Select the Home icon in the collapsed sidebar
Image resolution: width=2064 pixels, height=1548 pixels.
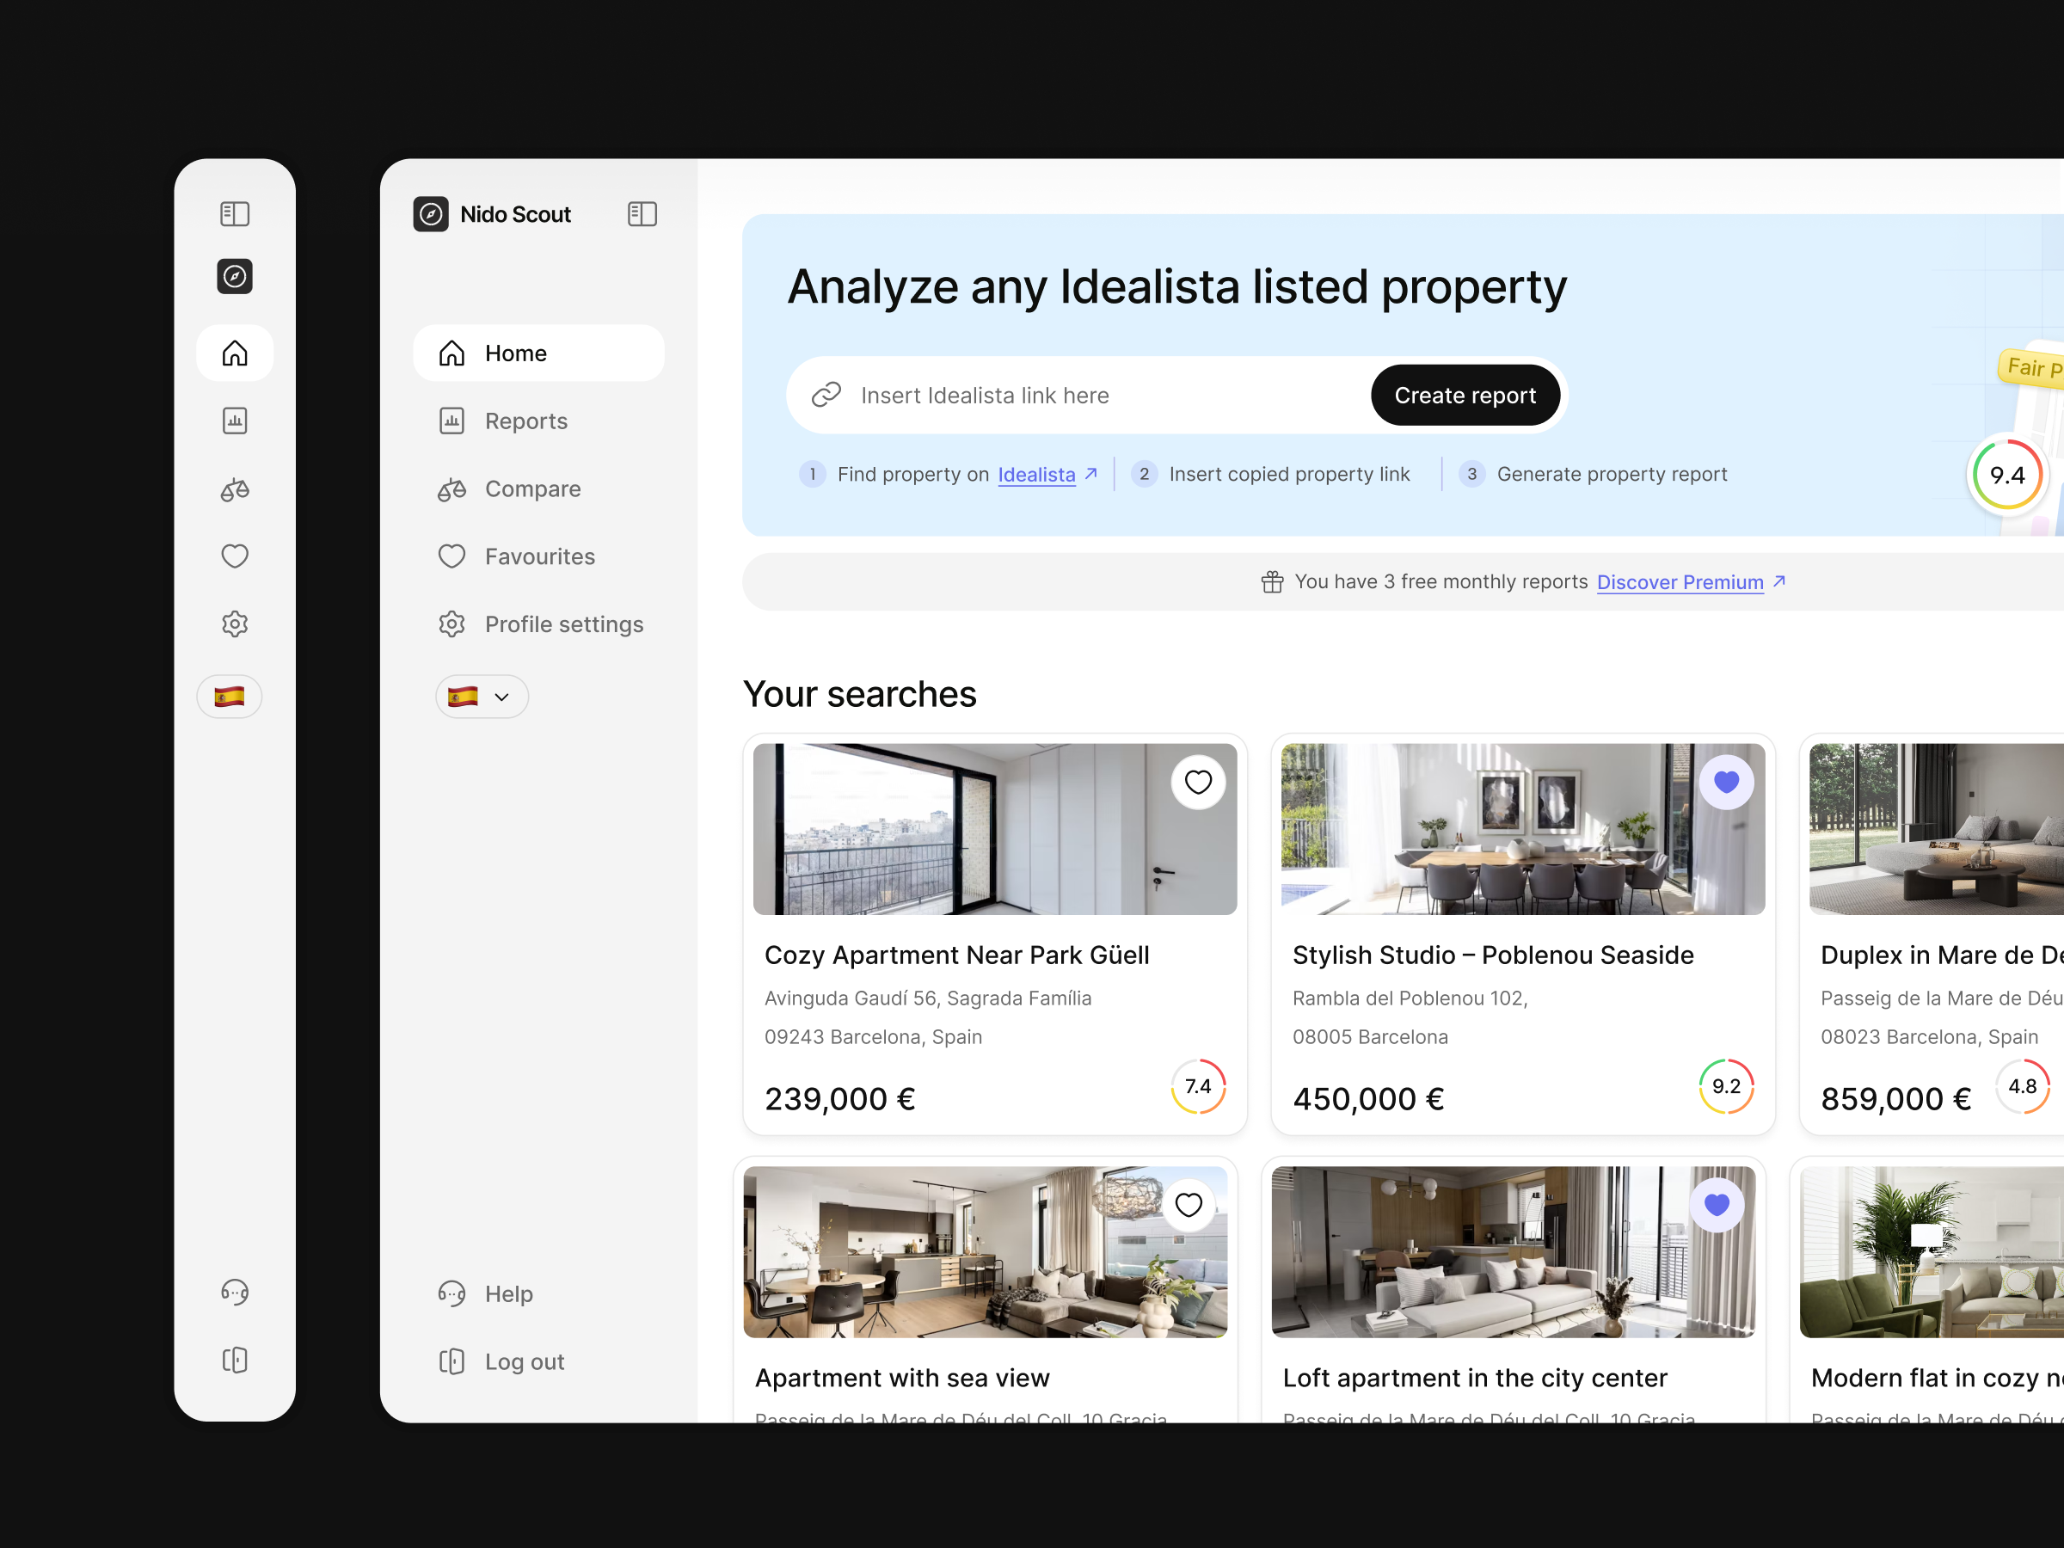click(234, 353)
